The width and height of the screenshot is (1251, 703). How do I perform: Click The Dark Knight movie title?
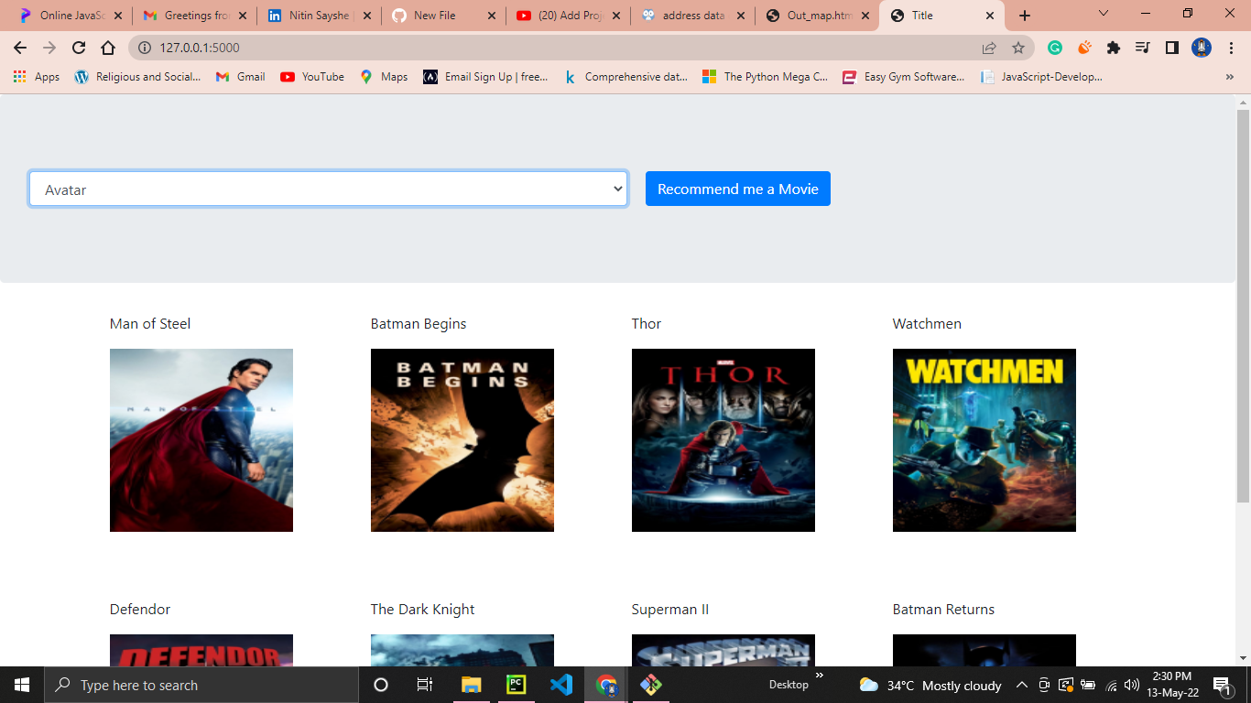[423, 610]
